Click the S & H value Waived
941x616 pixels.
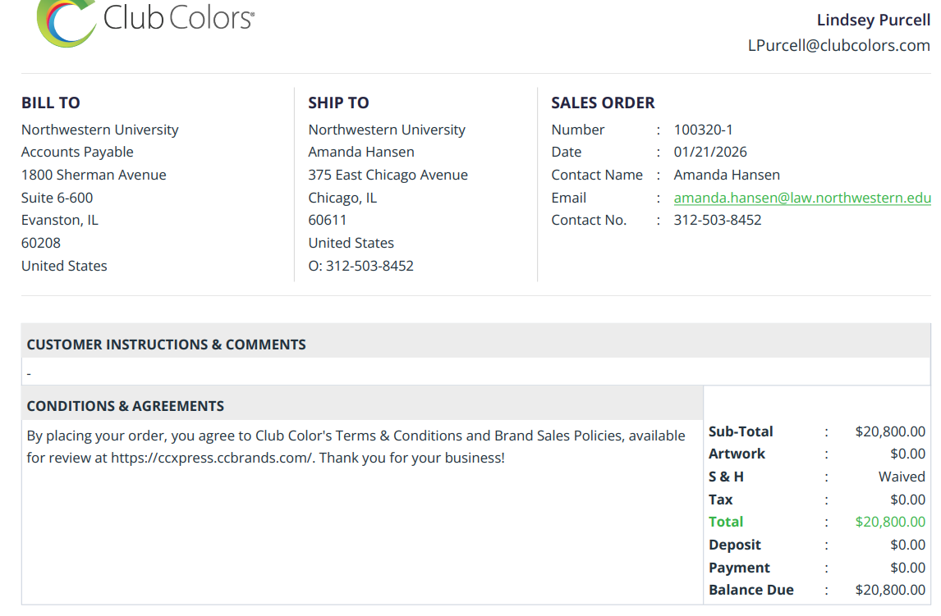(x=902, y=477)
